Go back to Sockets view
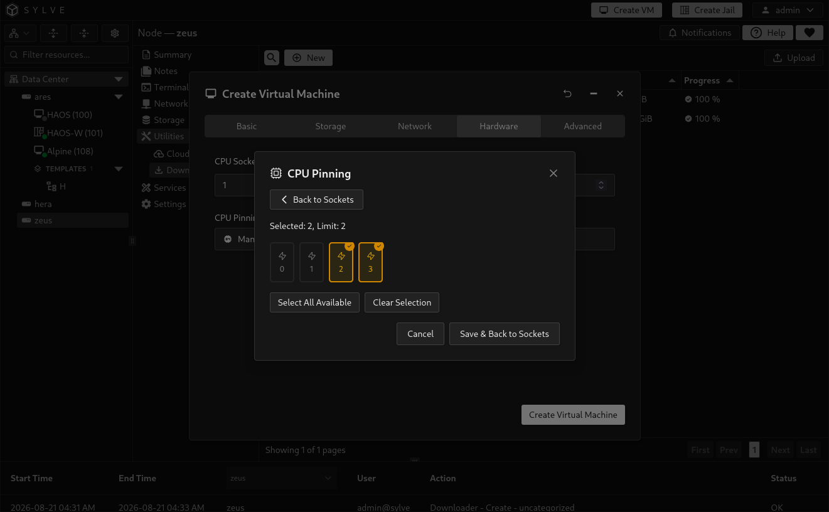The width and height of the screenshot is (829, 512). pyautogui.click(x=316, y=200)
